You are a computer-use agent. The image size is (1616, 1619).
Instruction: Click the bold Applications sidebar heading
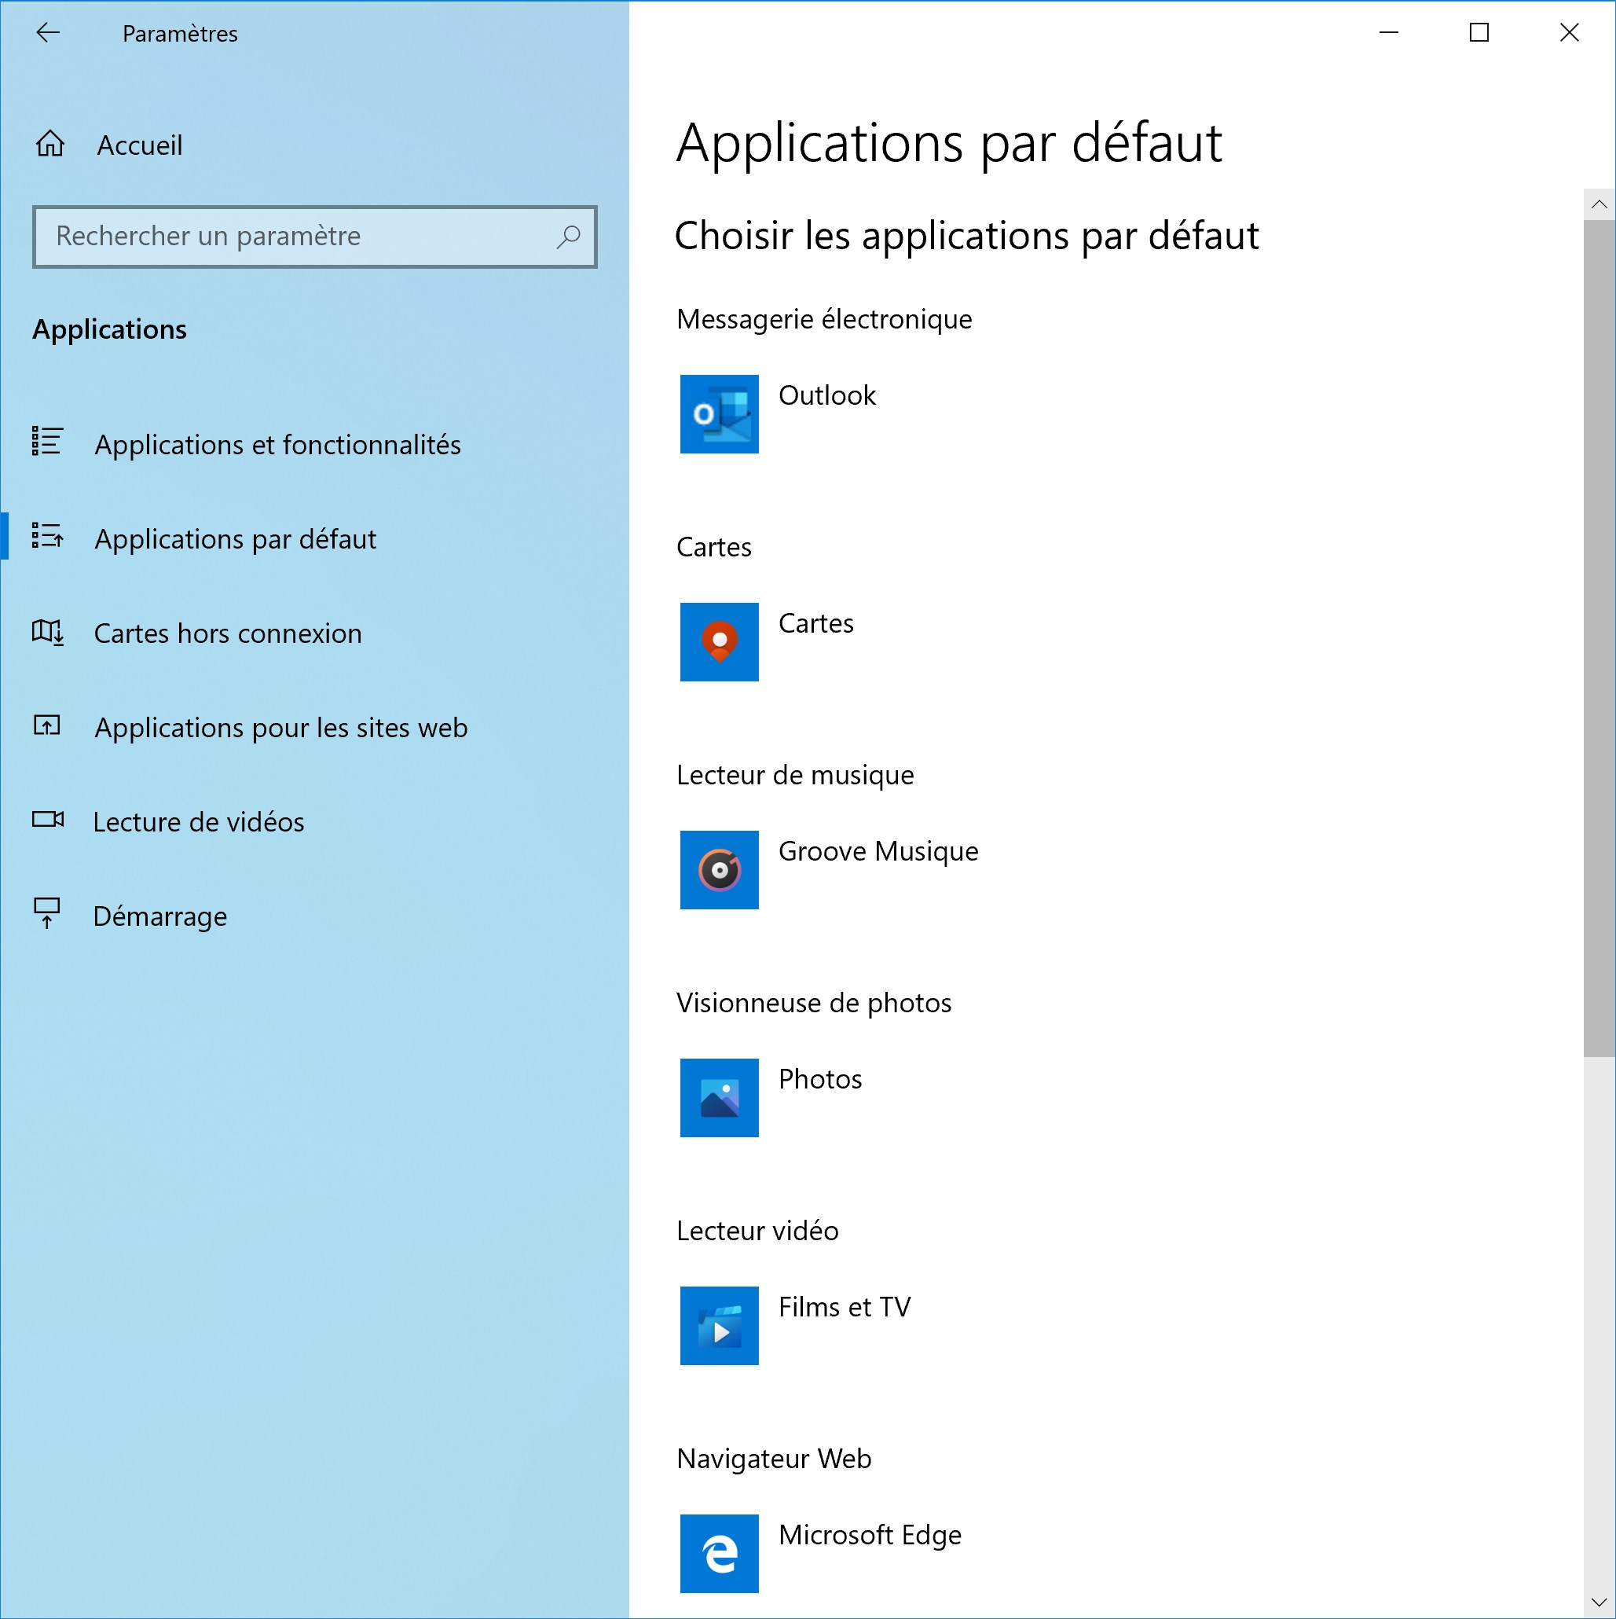coord(110,329)
